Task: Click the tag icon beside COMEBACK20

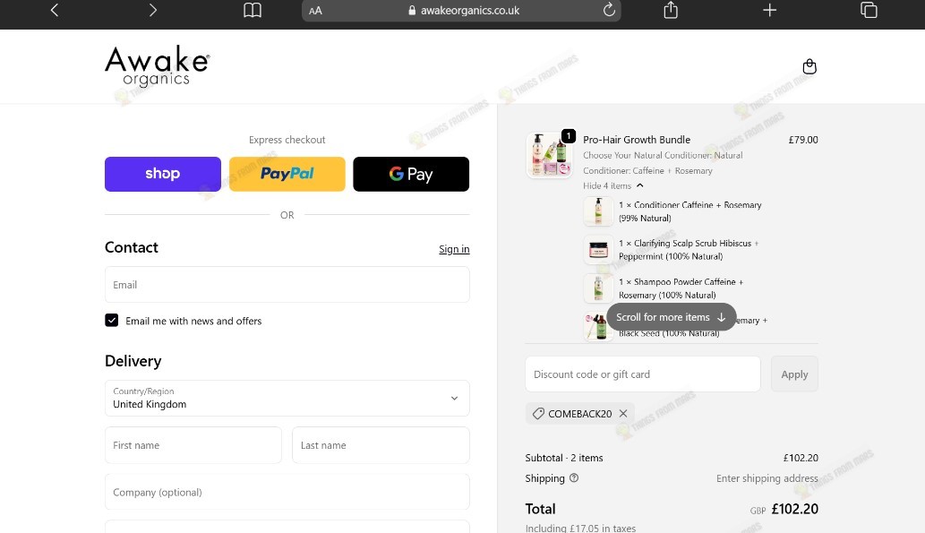Action: [x=538, y=414]
